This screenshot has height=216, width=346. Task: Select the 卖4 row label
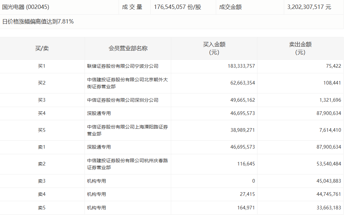pos(42,194)
